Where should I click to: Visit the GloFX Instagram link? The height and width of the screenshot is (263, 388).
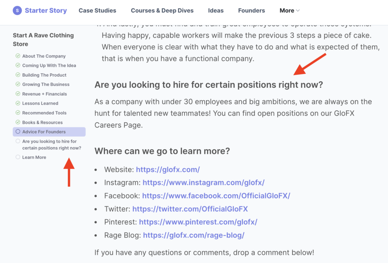pos(203,183)
